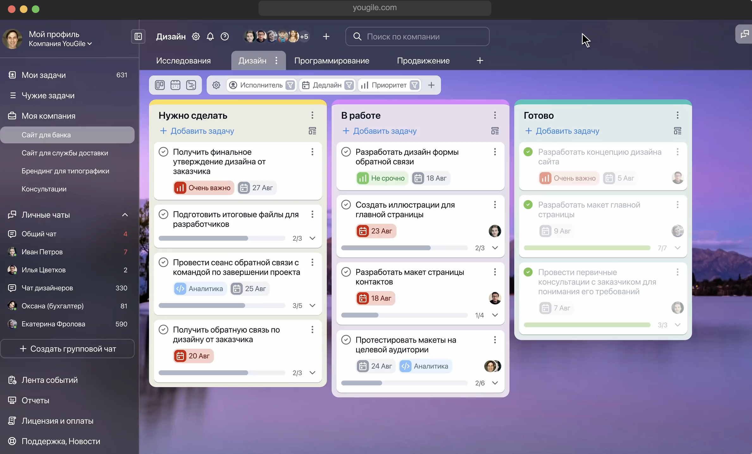The height and width of the screenshot is (454, 752).
Task: Click Создать групповой чат button
Action: tap(67, 349)
